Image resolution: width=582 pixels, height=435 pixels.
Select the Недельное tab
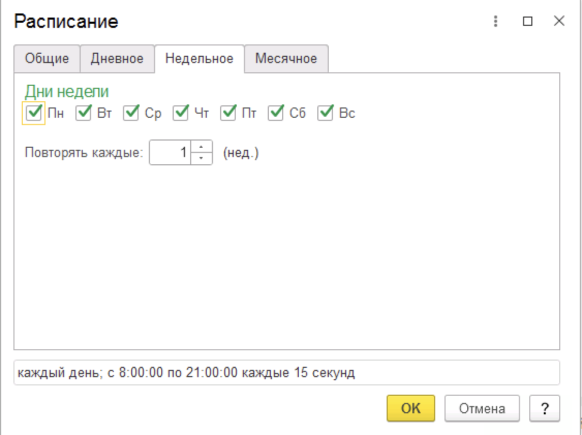tap(199, 58)
